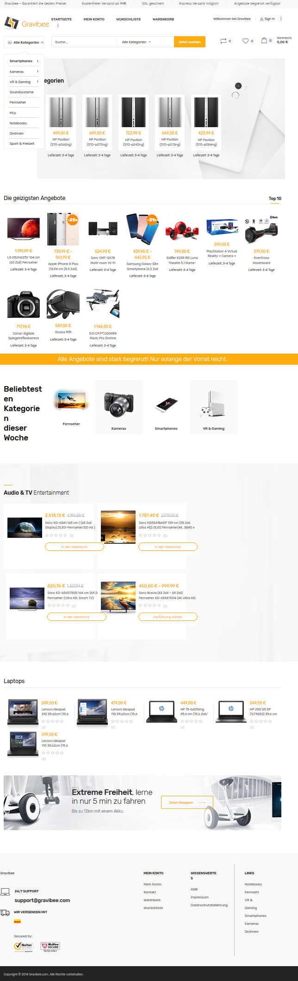Click the Norton Secured badge
Screen dimensions: 298x981
[24, 947]
